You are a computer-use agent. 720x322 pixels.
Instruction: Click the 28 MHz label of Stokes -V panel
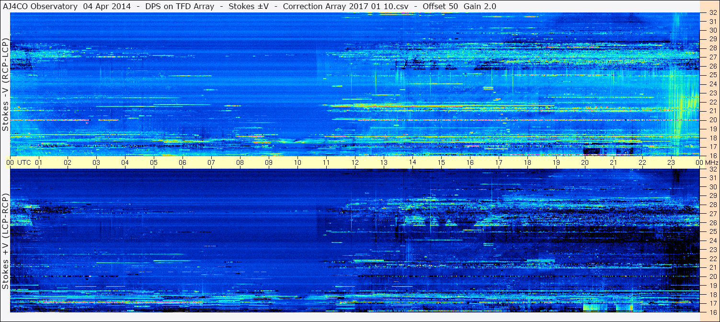click(712, 48)
